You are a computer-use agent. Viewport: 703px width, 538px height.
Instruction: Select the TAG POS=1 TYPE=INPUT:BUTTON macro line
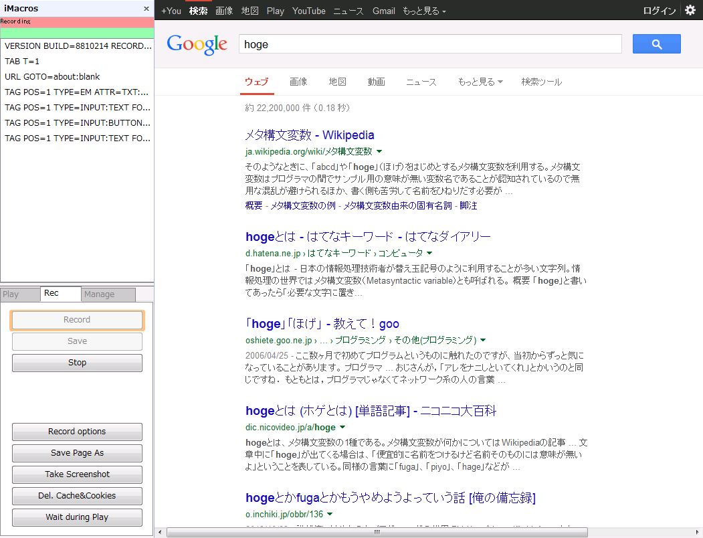click(77, 122)
